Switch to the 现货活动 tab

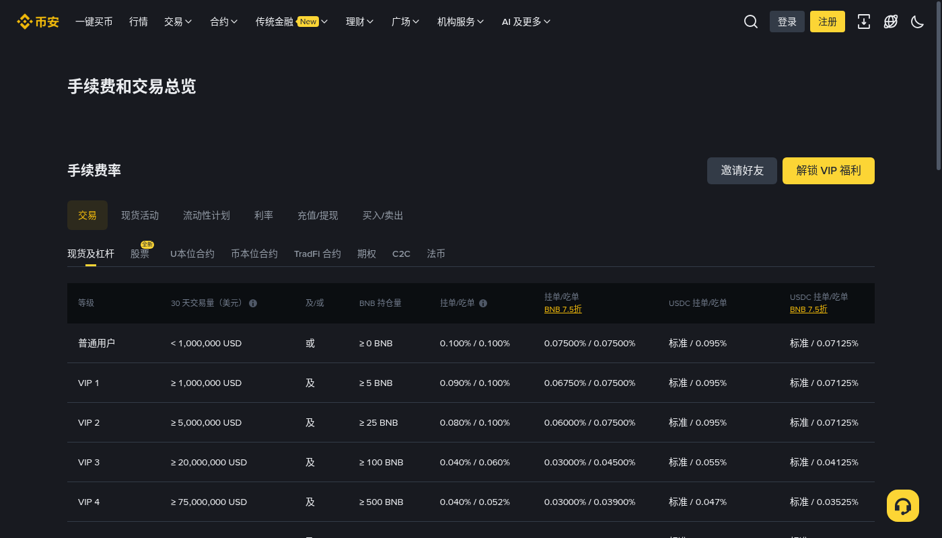140,215
